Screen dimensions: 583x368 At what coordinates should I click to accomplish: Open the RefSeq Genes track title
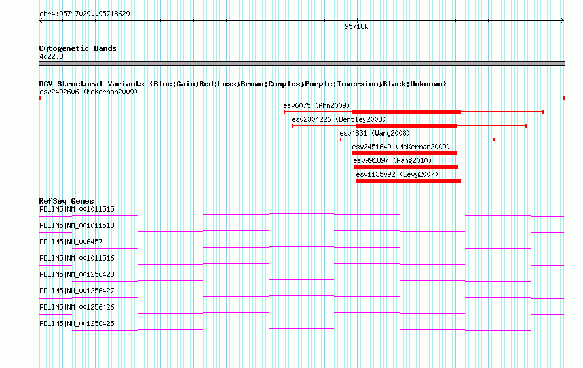[67, 201]
